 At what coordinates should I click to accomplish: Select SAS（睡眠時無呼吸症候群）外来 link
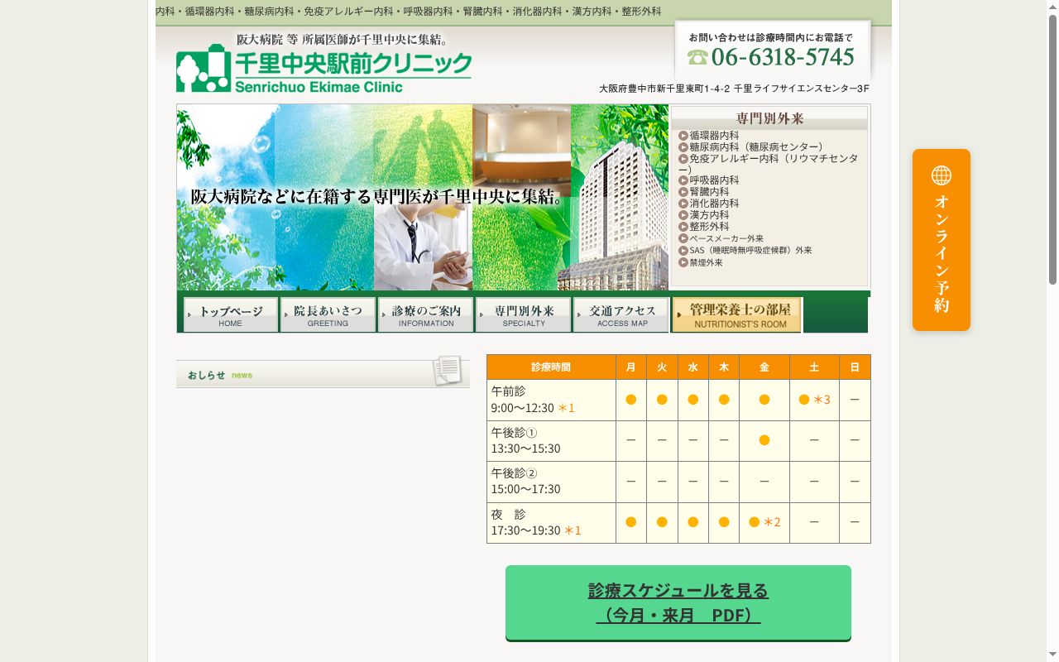[750, 250]
